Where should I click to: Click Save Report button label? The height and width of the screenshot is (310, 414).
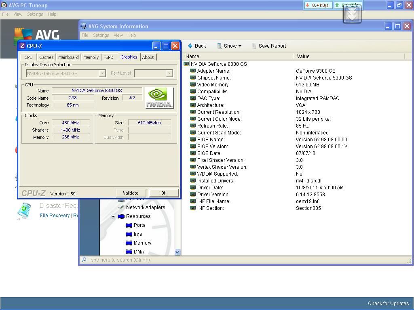(272, 46)
